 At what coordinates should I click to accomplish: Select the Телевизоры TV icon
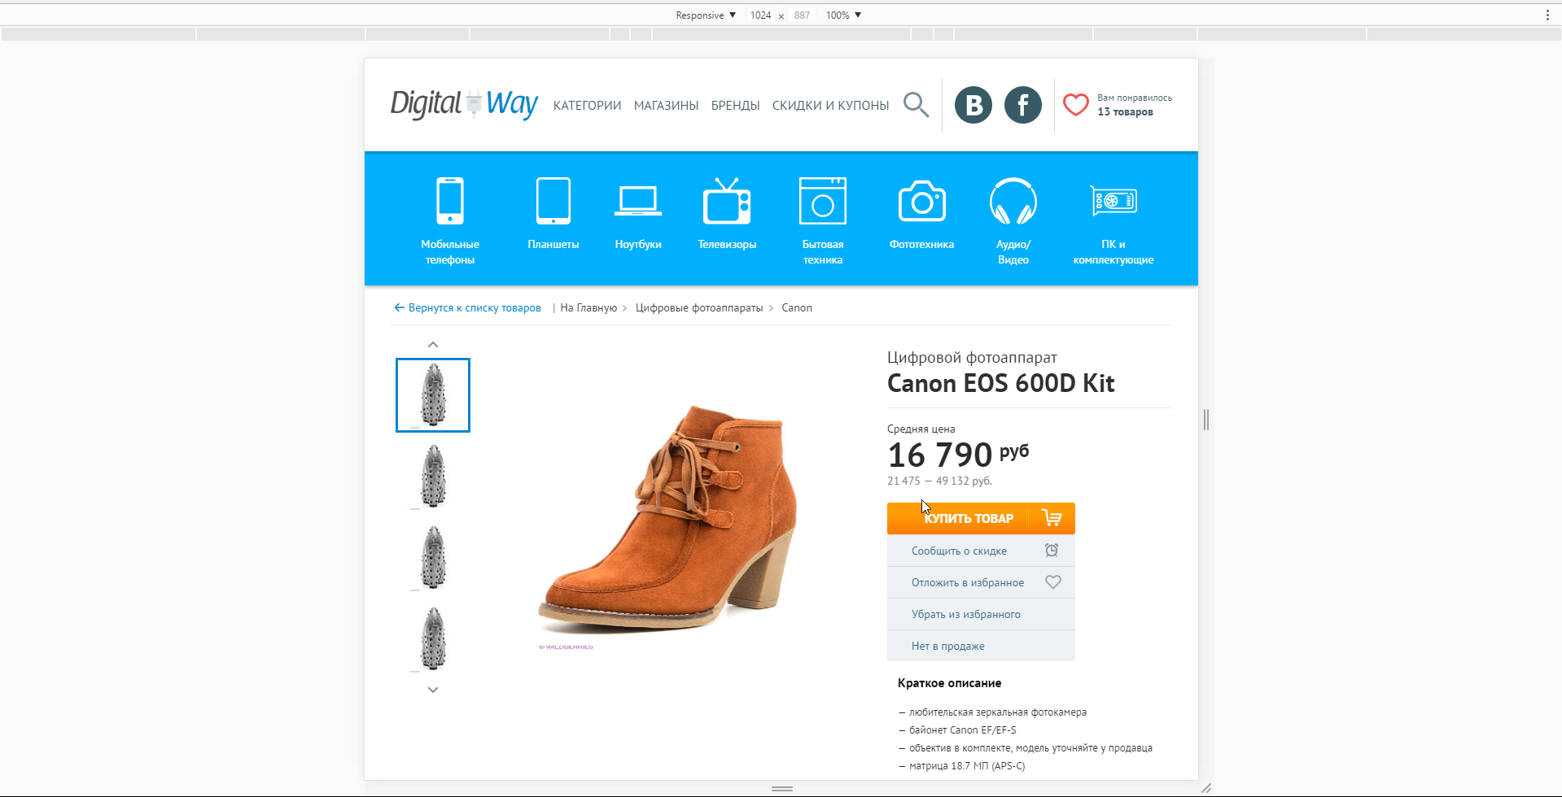coord(727,200)
